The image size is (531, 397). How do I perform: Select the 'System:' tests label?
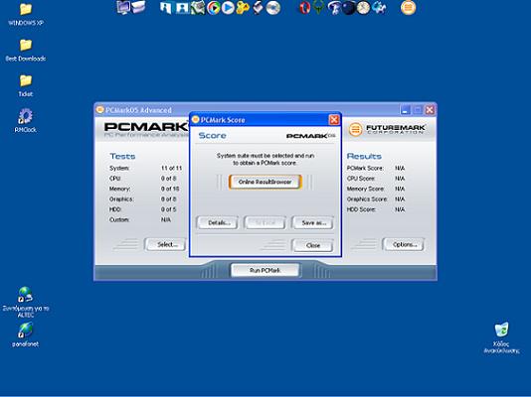119,168
